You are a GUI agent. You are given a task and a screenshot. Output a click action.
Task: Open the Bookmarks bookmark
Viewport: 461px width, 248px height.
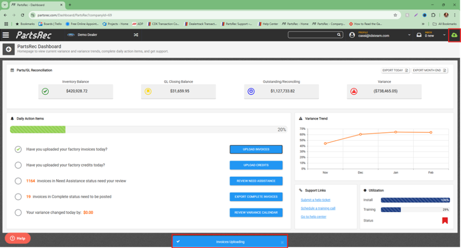(25, 24)
